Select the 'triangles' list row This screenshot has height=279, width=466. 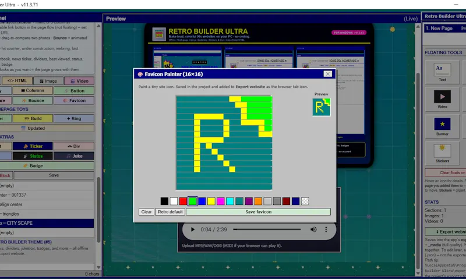pyautogui.click(x=47, y=214)
